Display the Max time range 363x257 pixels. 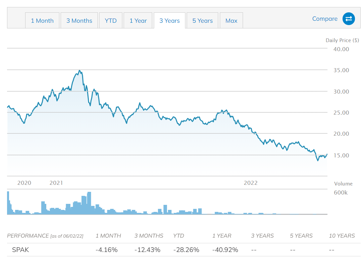coord(231,21)
